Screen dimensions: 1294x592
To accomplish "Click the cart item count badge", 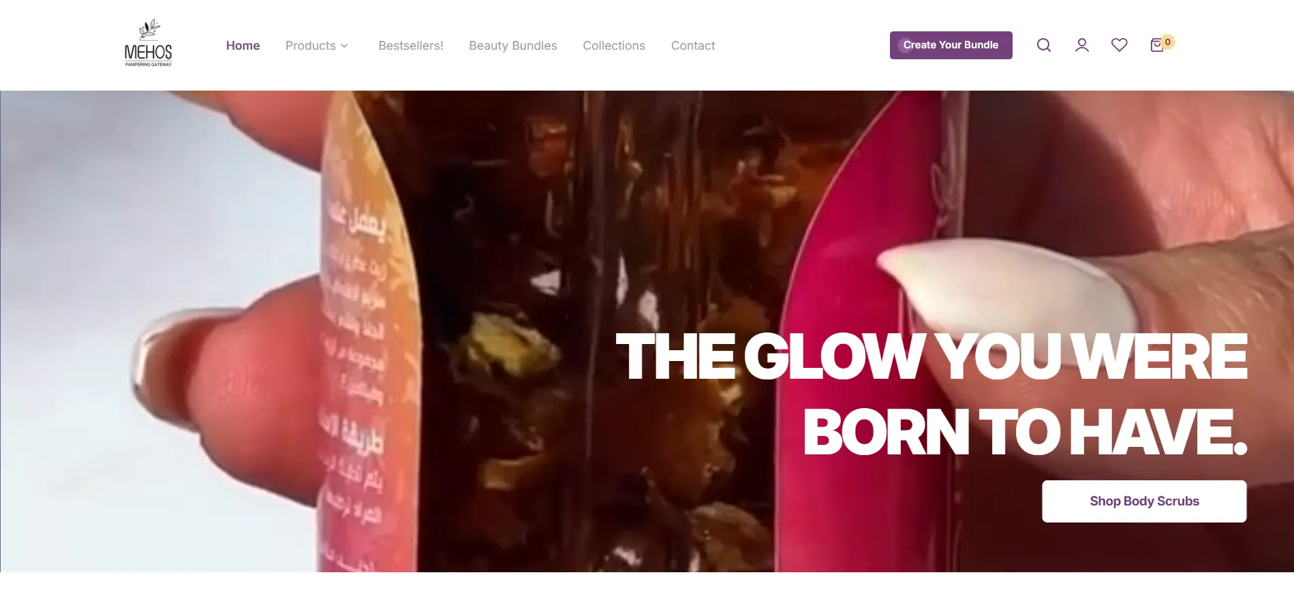I will 1168,42.
